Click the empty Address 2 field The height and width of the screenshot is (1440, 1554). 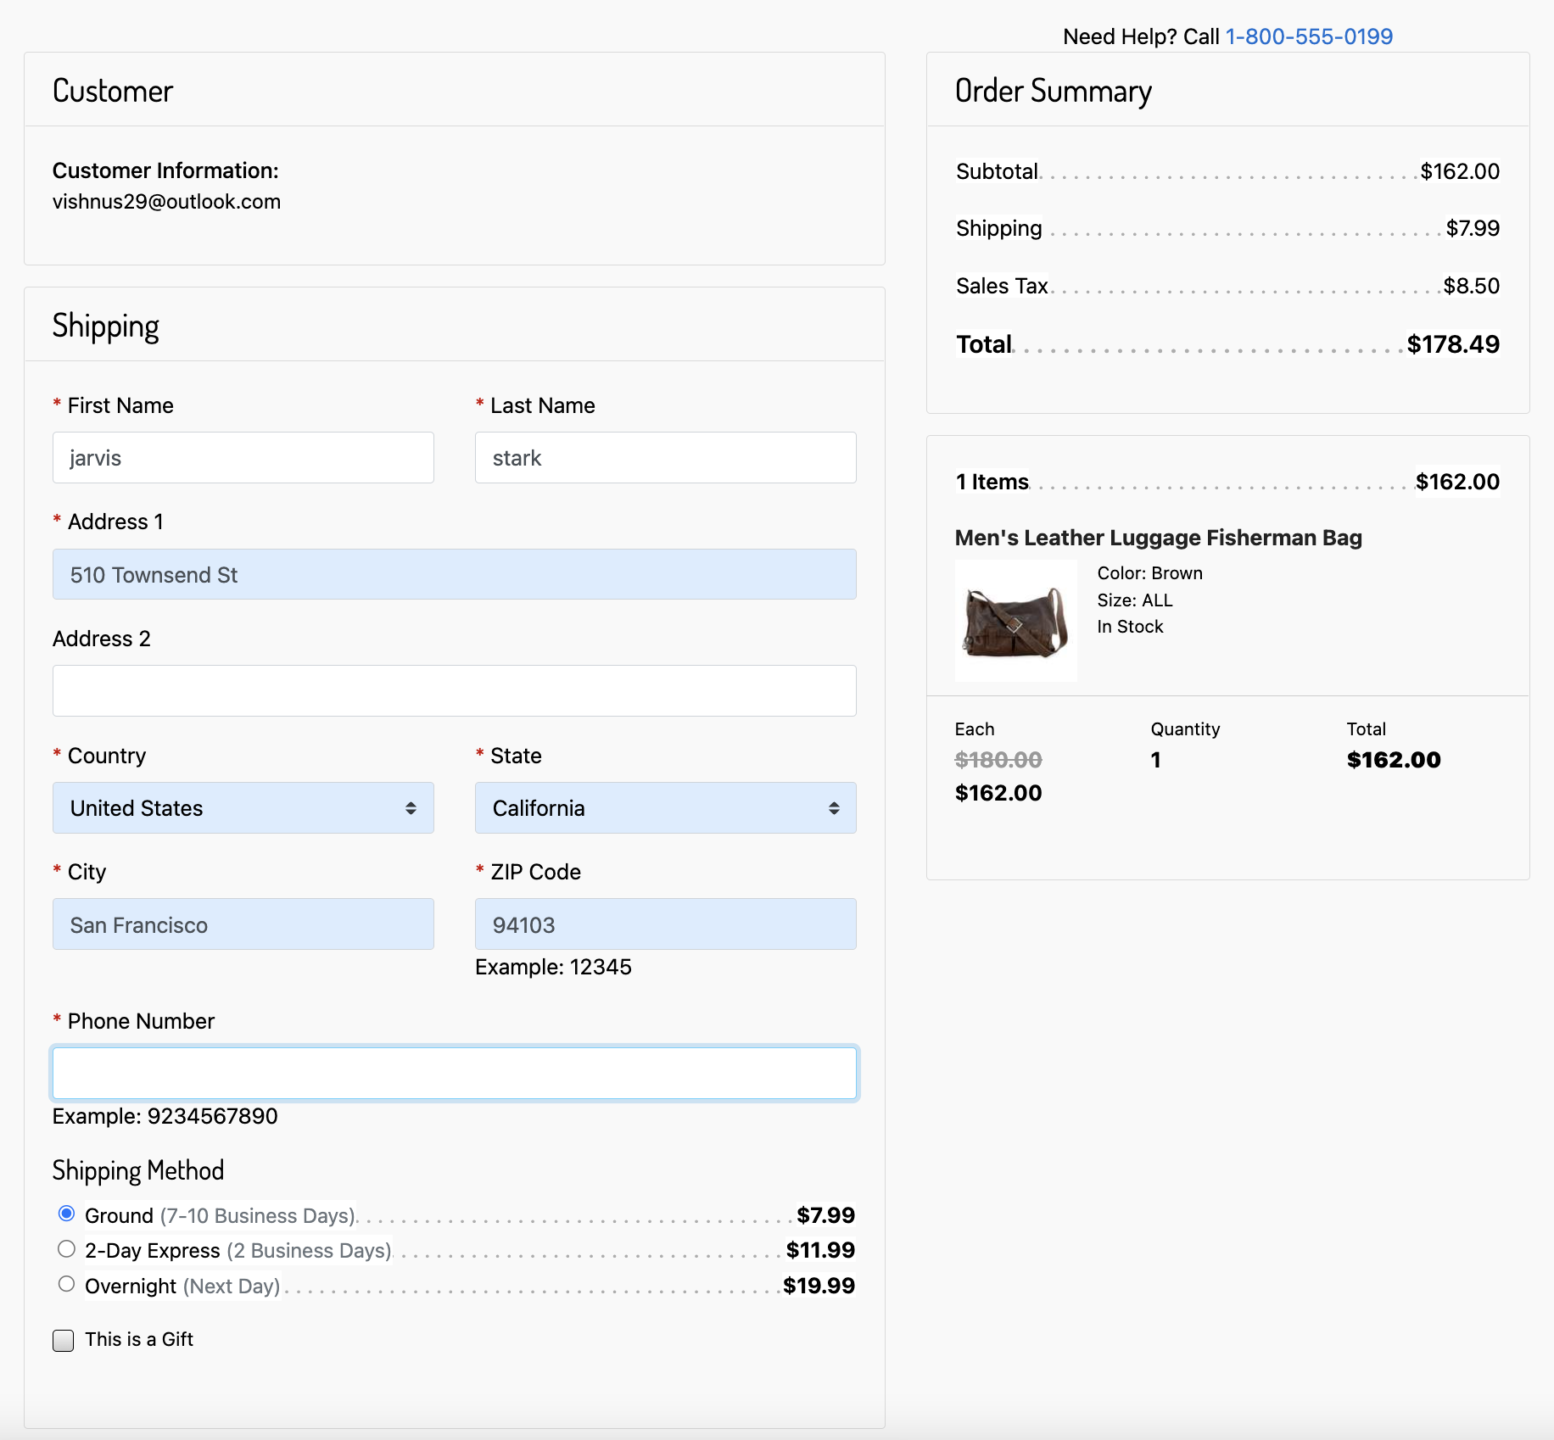click(454, 691)
